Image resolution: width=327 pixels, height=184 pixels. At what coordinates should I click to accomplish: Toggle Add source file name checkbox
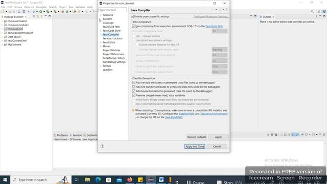tap(134, 91)
